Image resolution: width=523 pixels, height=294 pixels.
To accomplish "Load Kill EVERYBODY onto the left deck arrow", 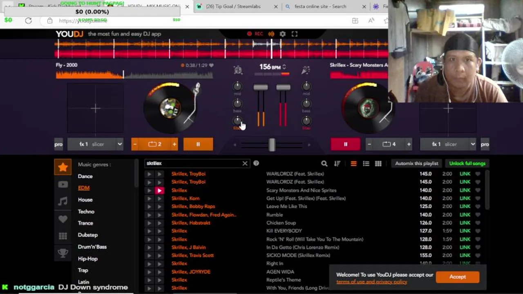I will click(x=149, y=231).
